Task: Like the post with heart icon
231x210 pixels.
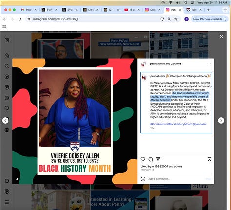Action: [143, 159]
